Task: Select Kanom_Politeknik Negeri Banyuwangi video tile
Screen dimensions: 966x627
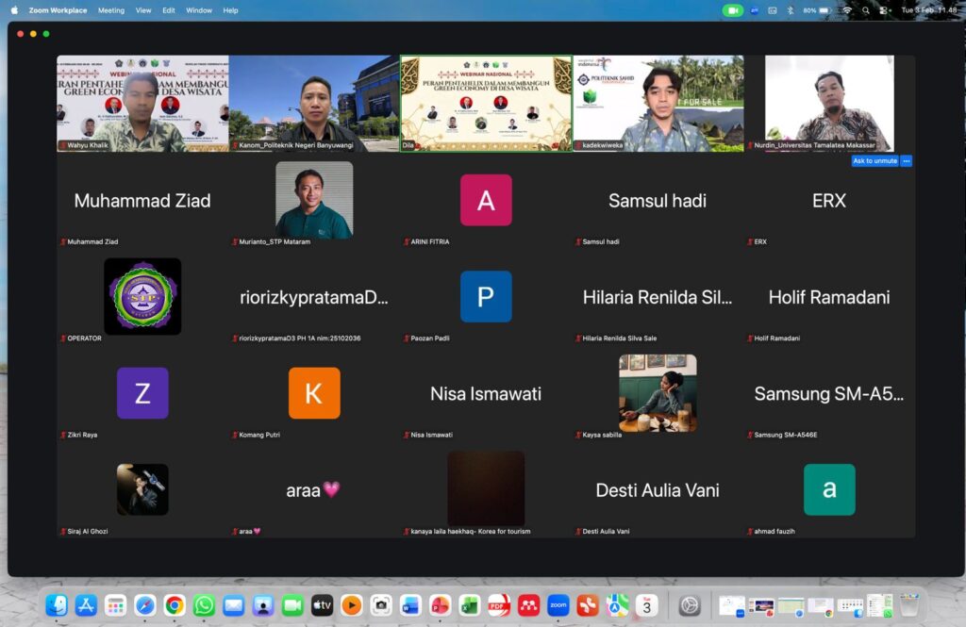Action: click(314, 104)
